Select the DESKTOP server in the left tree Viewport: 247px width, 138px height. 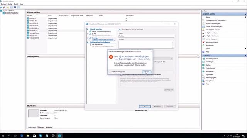point(12,13)
